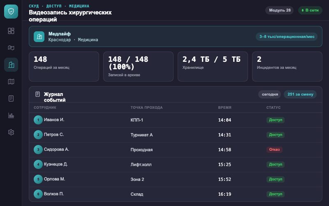Open the camera map sidebar icon
The width and height of the screenshot is (329, 206).
pyautogui.click(x=11, y=48)
